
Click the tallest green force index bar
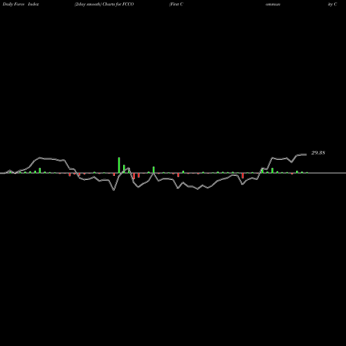119,165
